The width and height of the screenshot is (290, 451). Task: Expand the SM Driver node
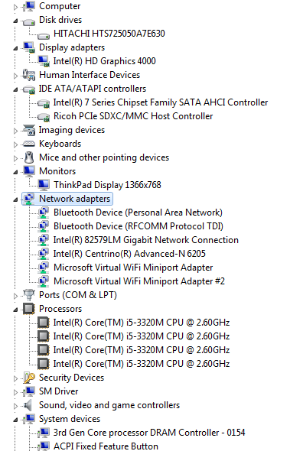15,392
